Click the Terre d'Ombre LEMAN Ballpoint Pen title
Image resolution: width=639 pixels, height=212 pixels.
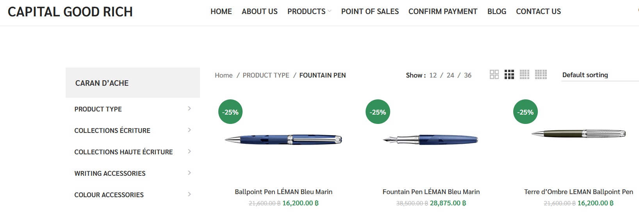click(578, 192)
